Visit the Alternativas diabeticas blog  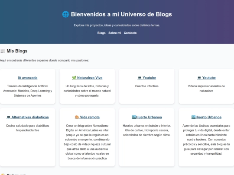[x=28, y=117]
